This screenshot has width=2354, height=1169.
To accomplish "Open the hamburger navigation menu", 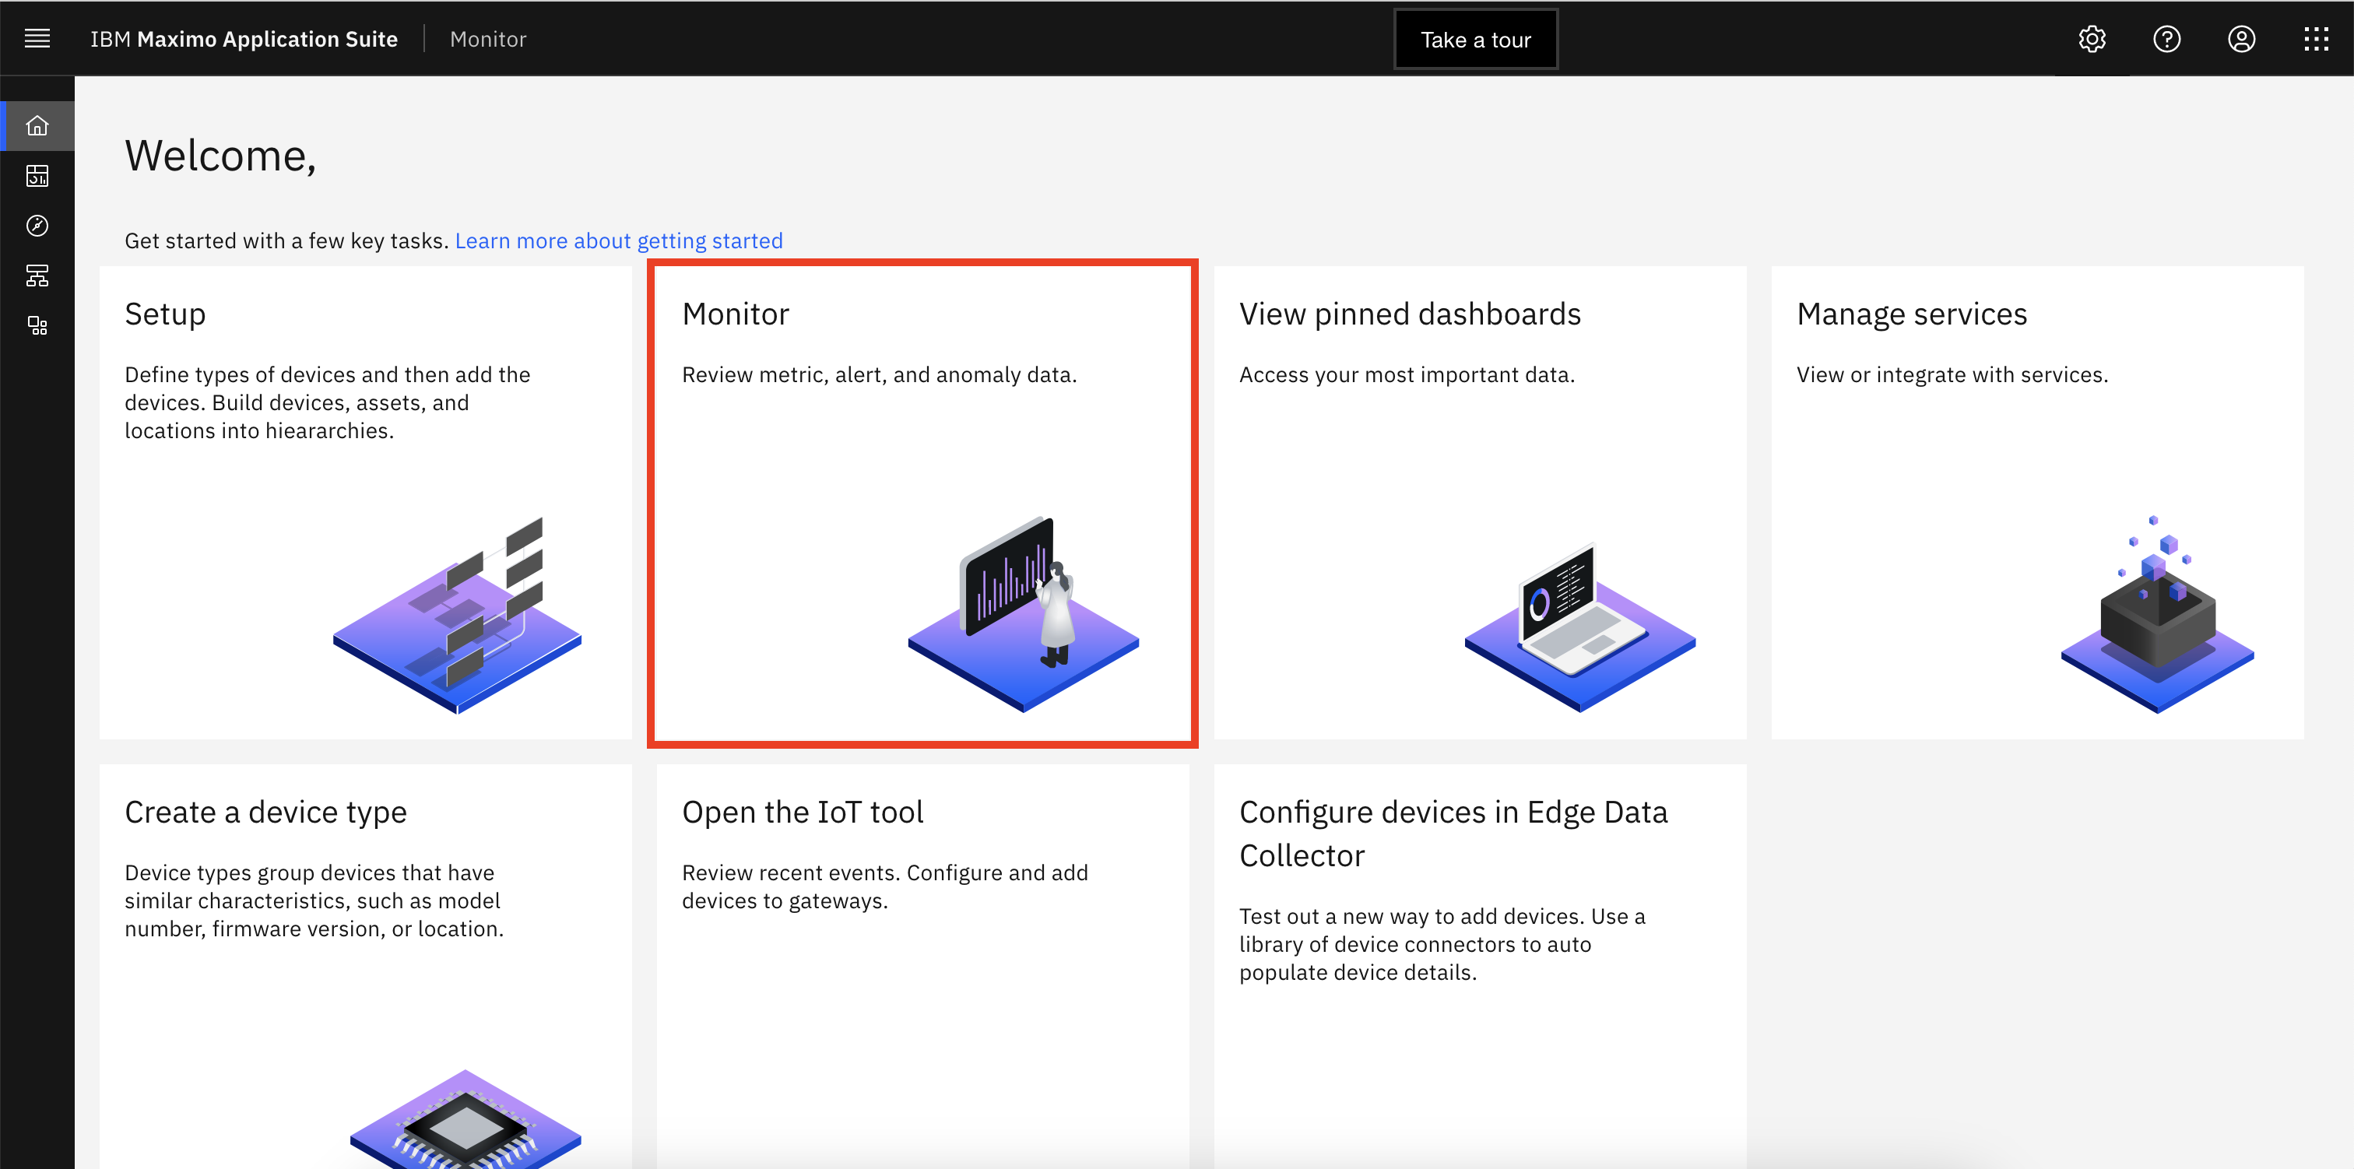I will pyautogui.click(x=37, y=38).
